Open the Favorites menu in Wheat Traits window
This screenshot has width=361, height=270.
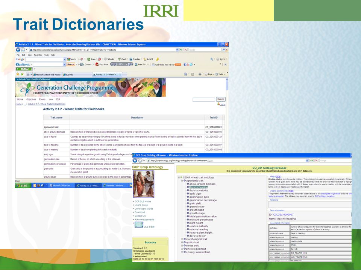point(38,55)
